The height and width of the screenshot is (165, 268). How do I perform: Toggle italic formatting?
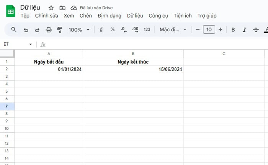244,29
